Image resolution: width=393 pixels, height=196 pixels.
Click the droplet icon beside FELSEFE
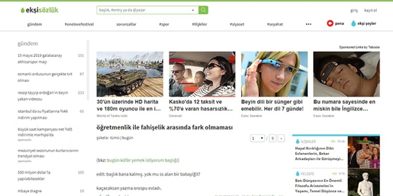[298, 174]
